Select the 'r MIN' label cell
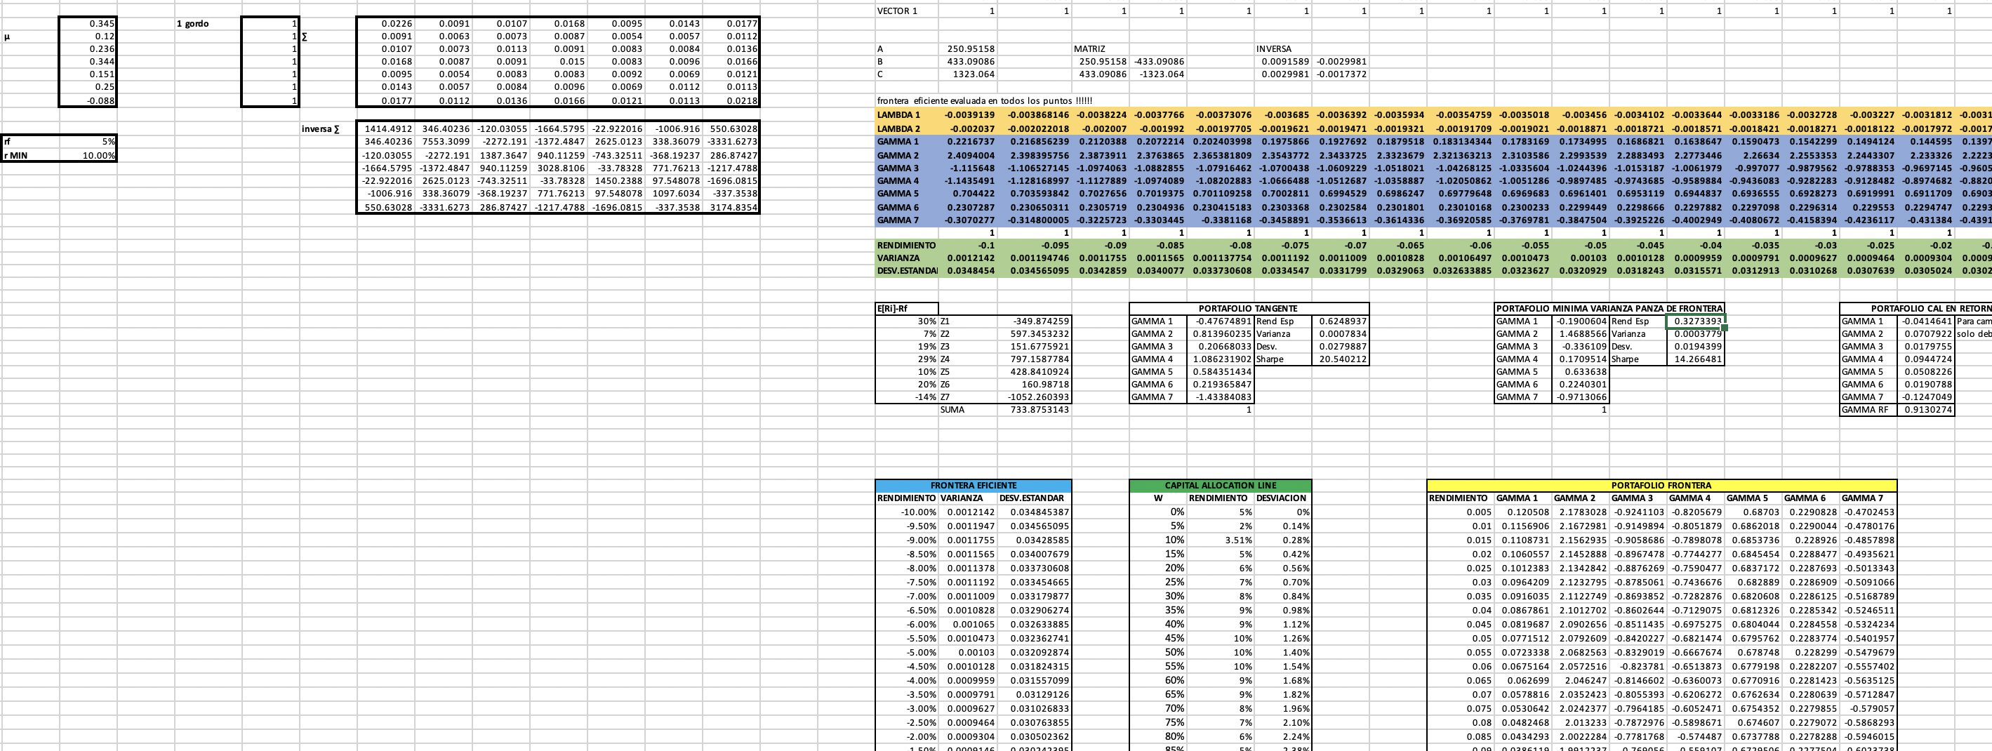This screenshot has width=1992, height=751. 31,154
